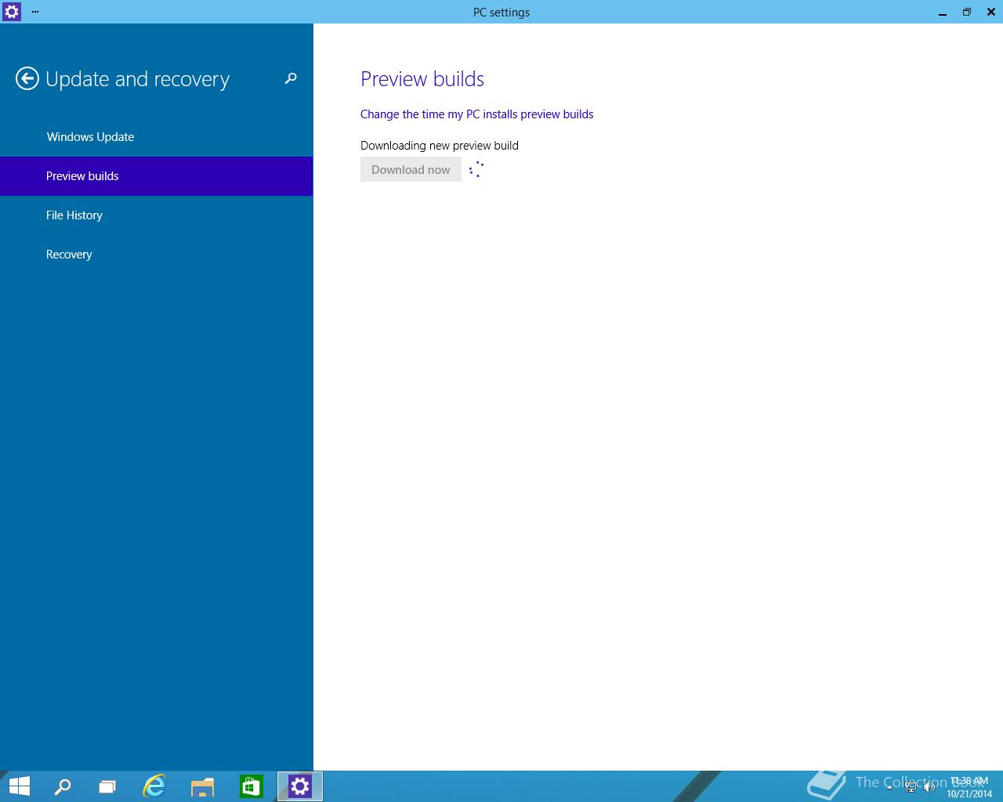Image resolution: width=1003 pixels, height=802 pixels.
Task: Close the PC settings window
Action: [x=991, y=12]
